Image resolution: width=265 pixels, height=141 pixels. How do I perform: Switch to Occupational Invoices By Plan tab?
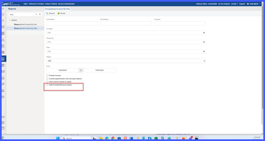[57, 9]
